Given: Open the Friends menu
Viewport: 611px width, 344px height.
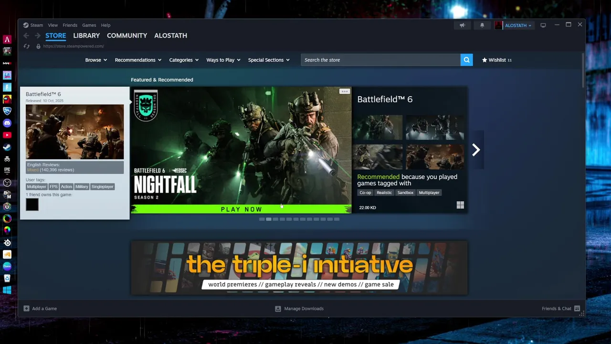Looking at the screenshot, I should [x=70, y=25].
